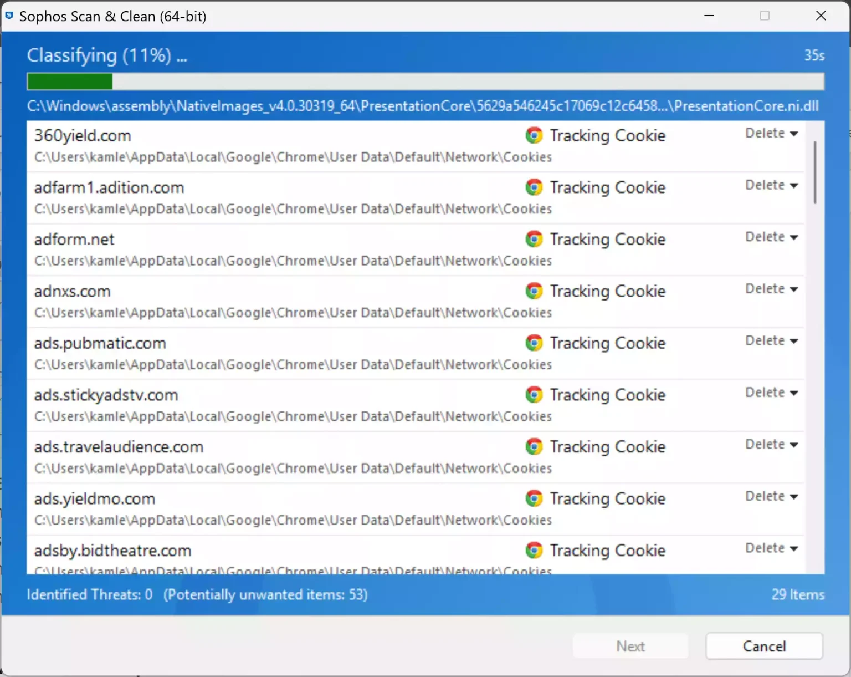
Task: Close the Sophos Scan & Clean window
Action: [x=821, y=16]
